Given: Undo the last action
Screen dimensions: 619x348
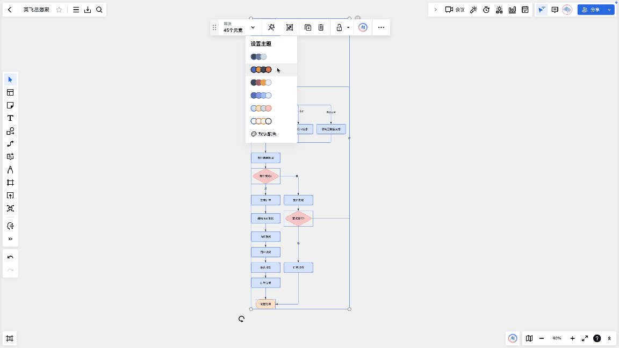Looking at the screenshot, I should 10,257.
